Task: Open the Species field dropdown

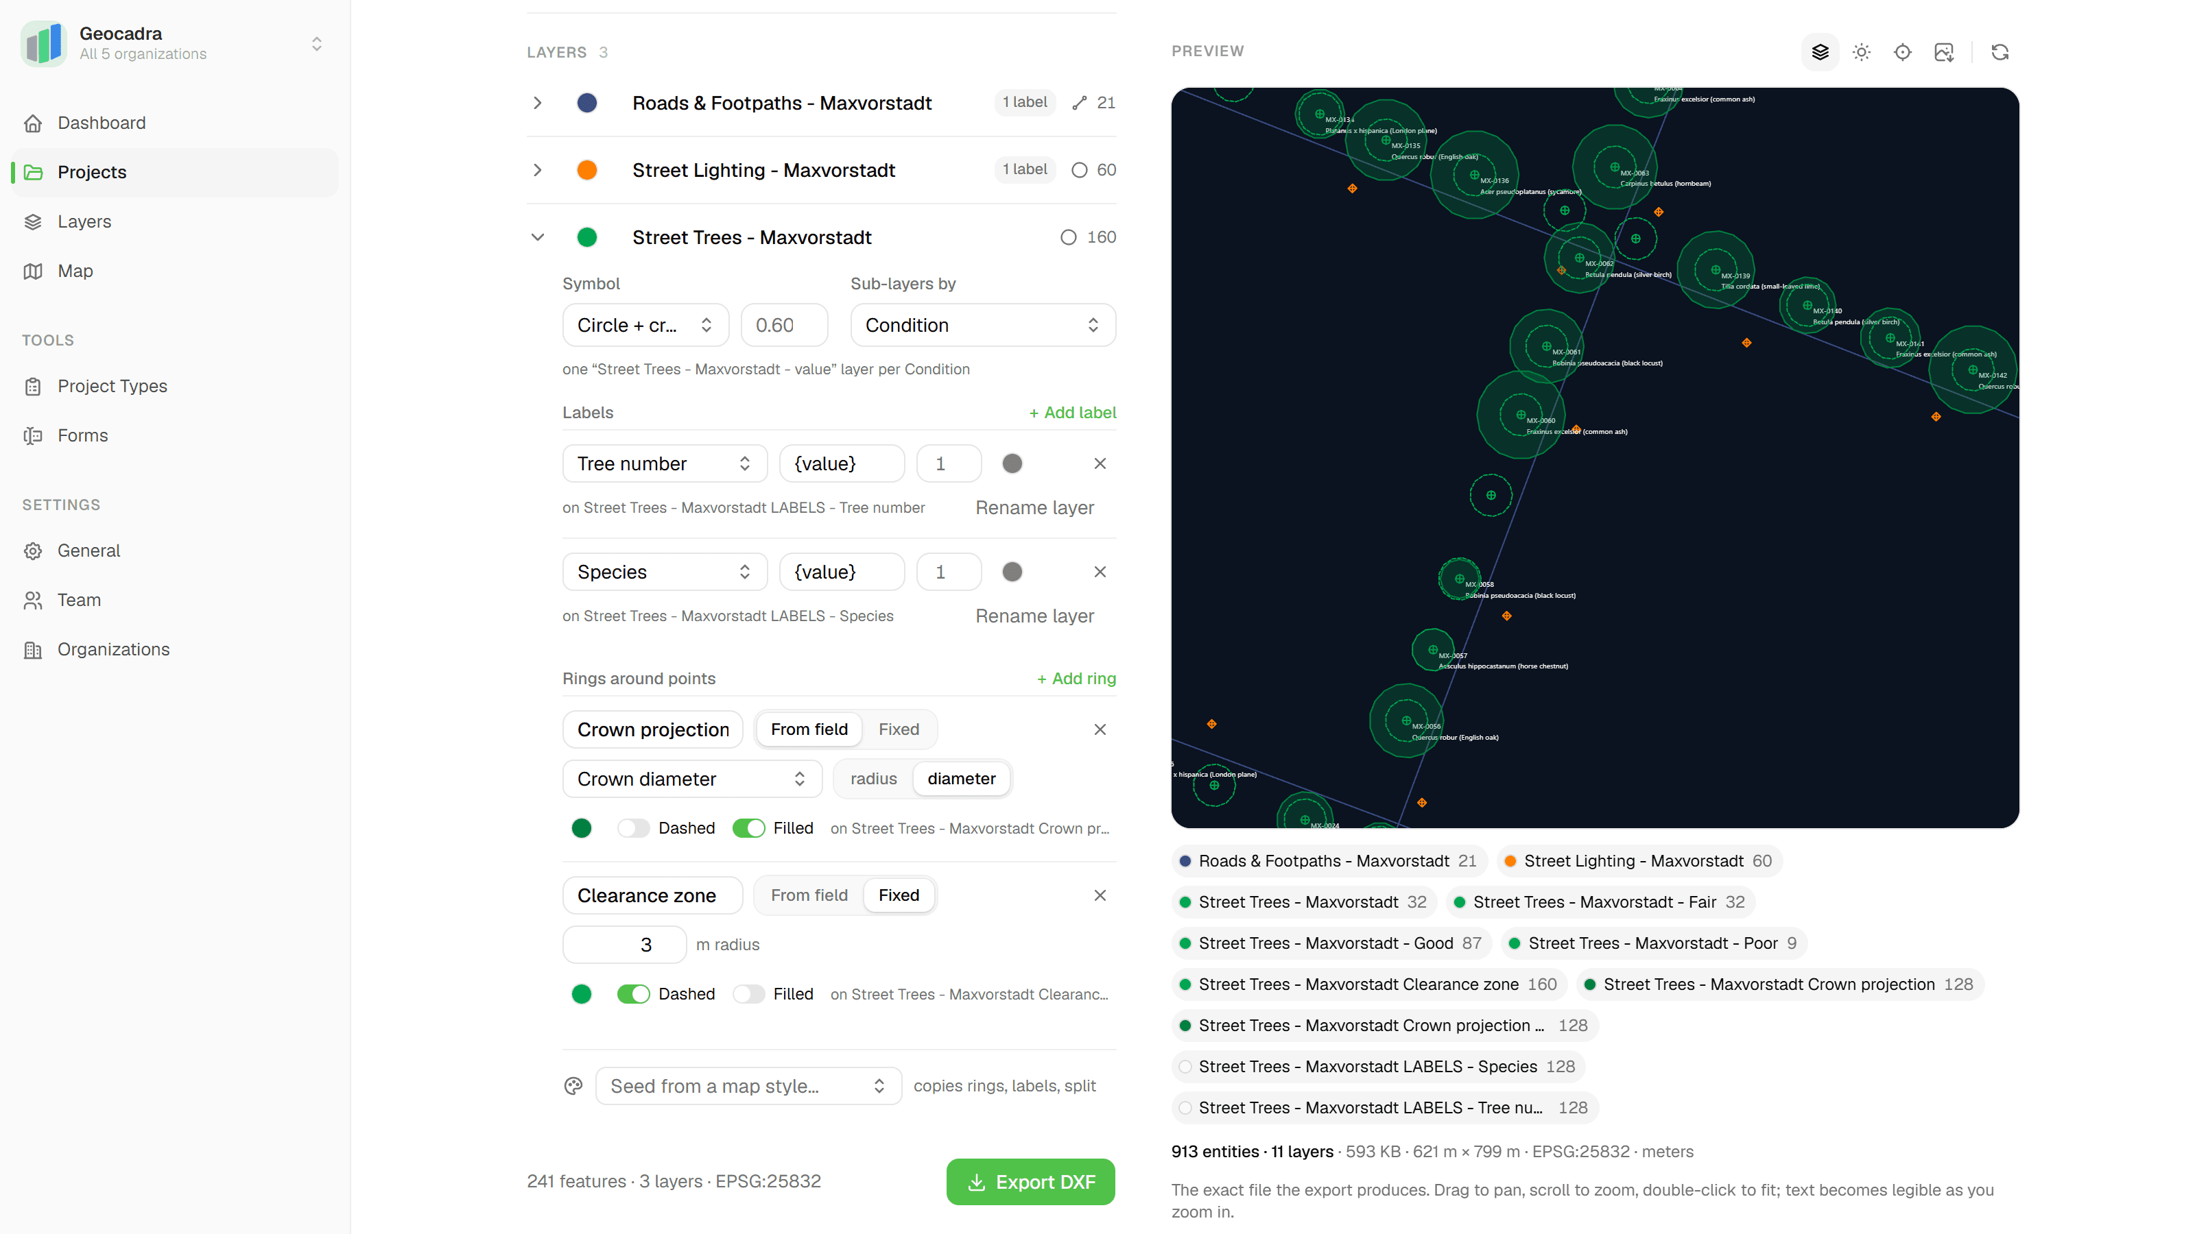Action: 665,572
